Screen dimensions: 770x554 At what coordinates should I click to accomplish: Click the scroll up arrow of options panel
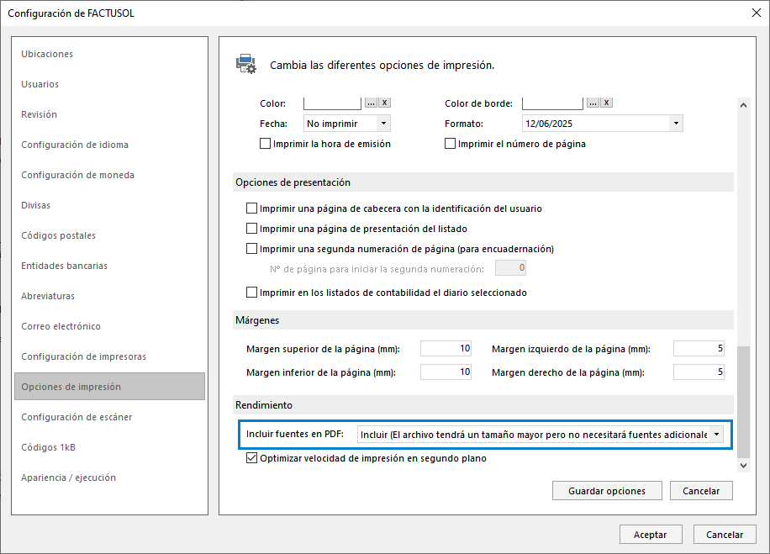743,105
